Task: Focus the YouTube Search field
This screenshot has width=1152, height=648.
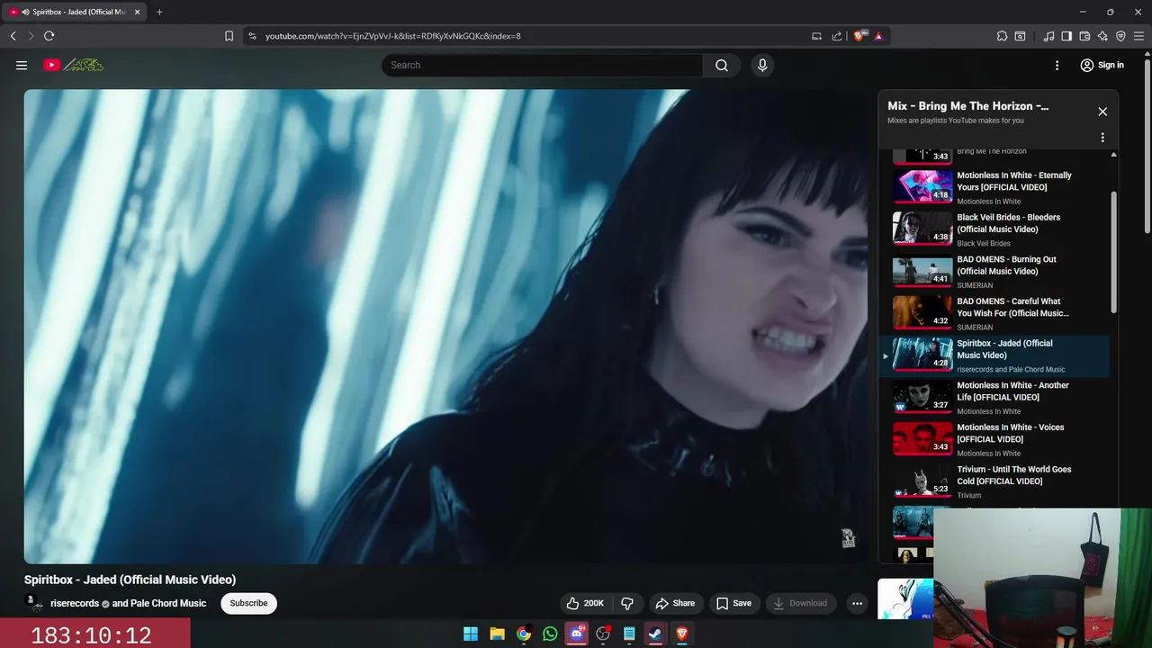Action: click(x=543, y=65)
